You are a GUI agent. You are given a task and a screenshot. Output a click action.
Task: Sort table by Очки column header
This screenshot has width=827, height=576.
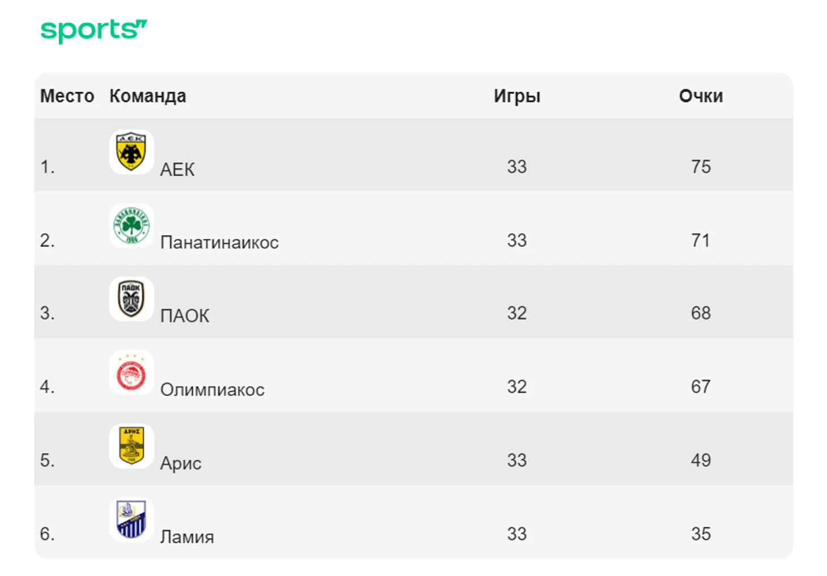point(701,96)
